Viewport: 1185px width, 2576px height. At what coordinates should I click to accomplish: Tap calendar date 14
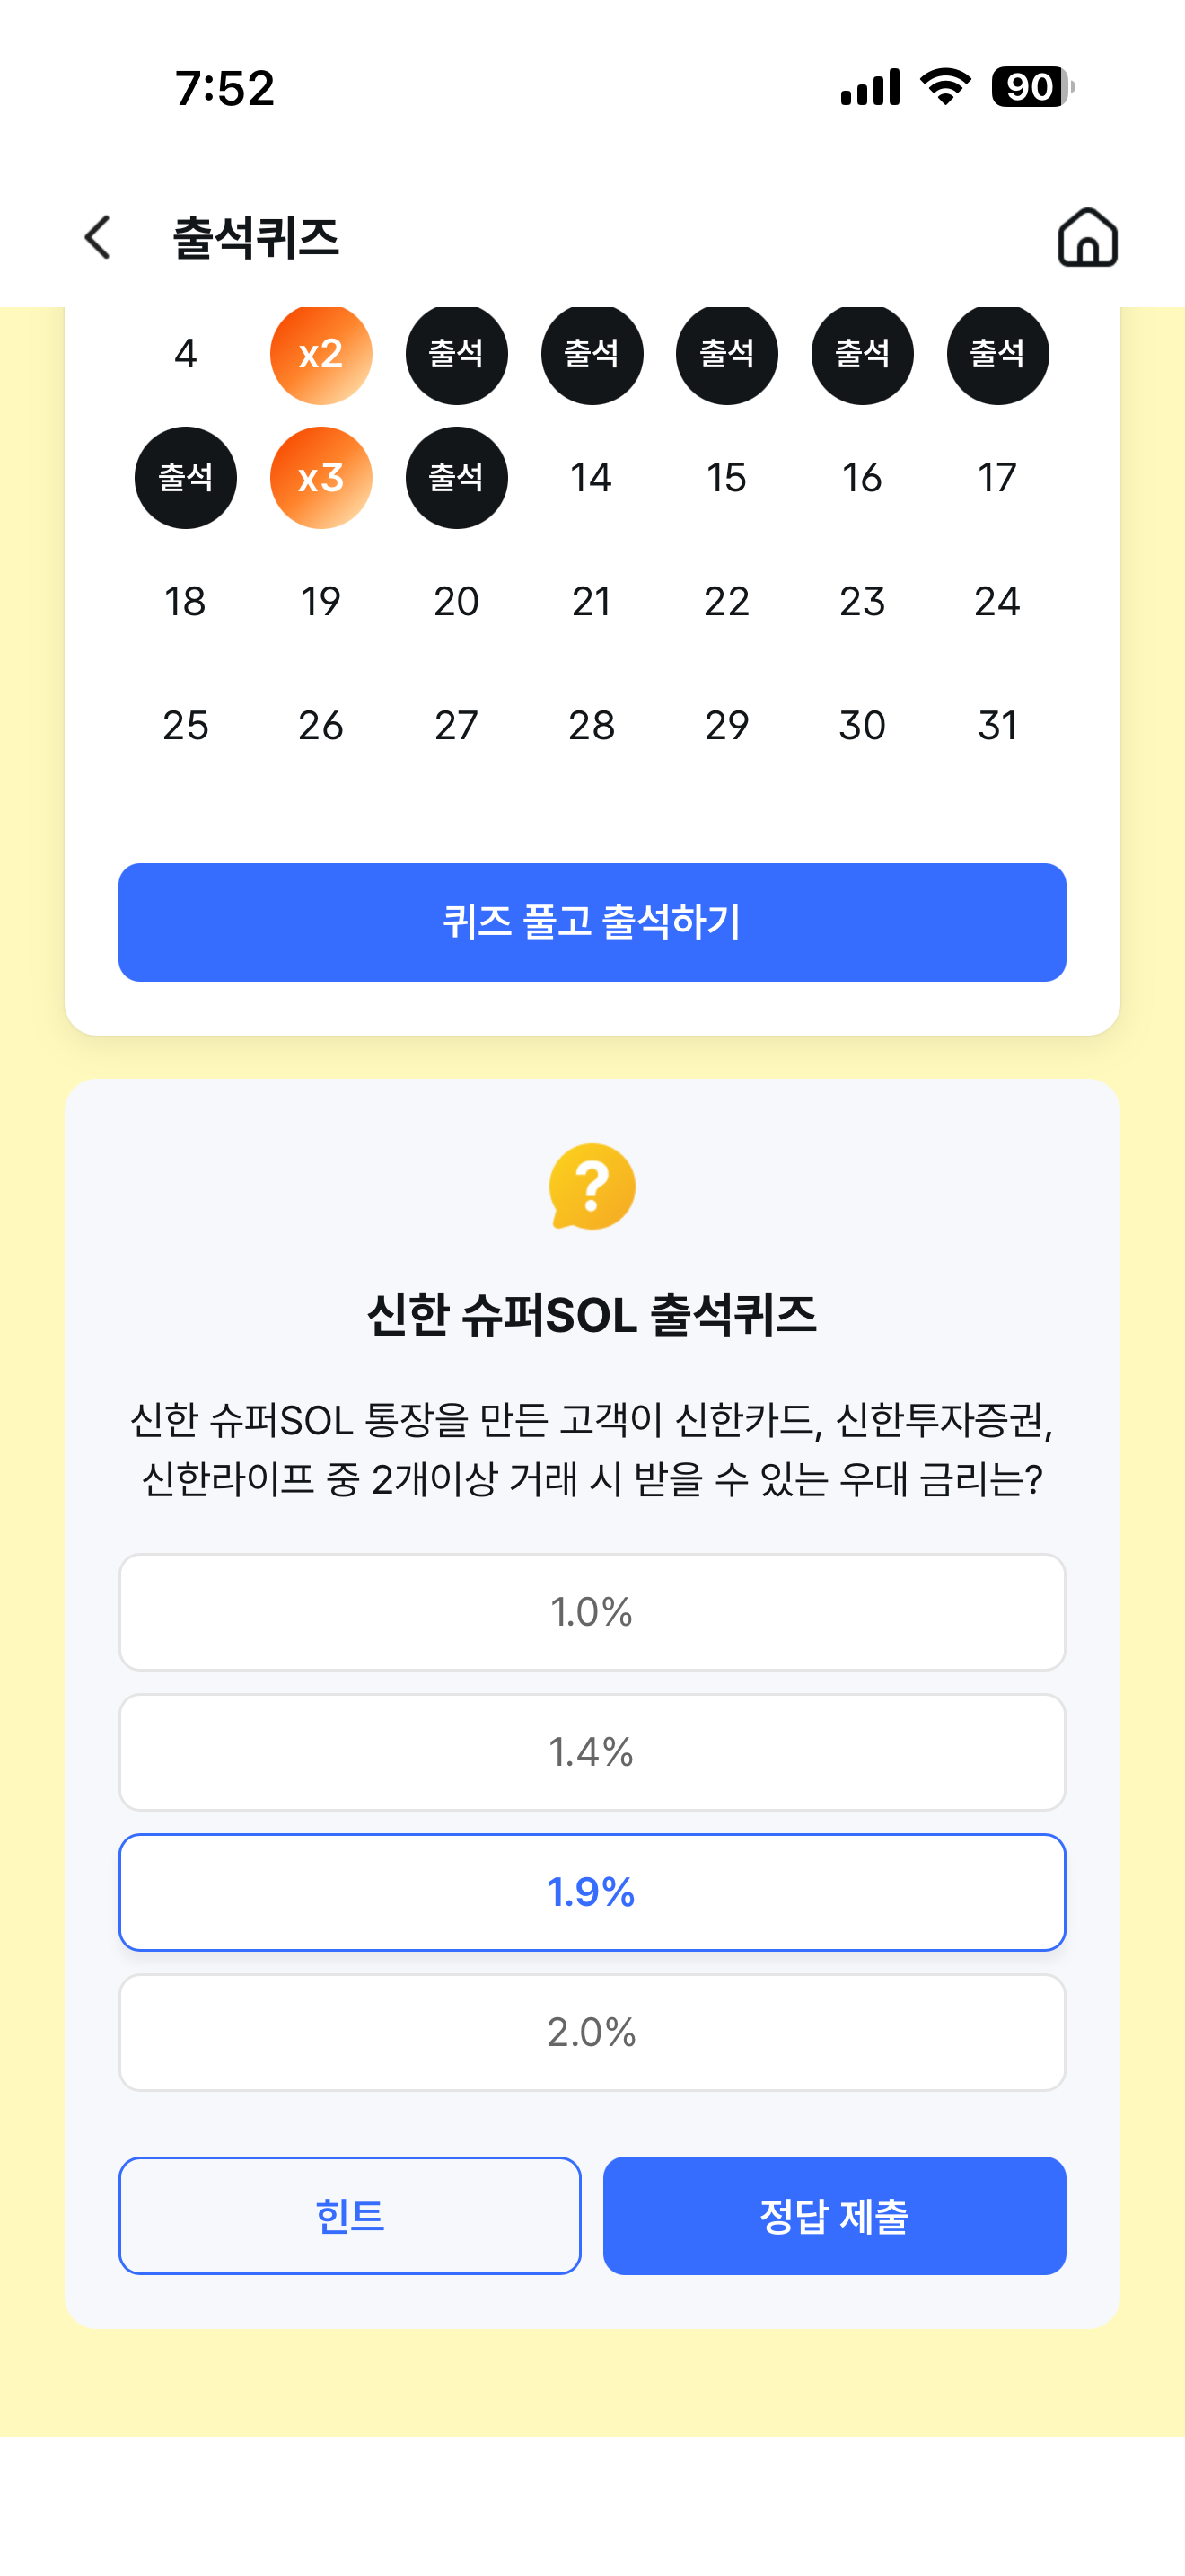592,478
